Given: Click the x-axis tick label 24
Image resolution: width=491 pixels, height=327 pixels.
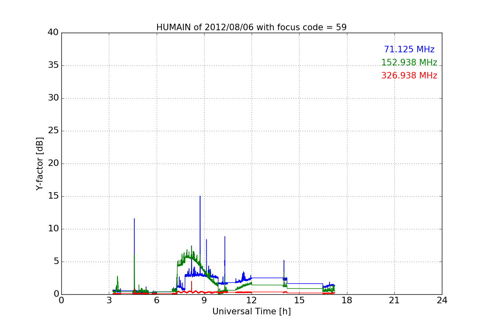Looking at the screenshot, I should point(442,300).
